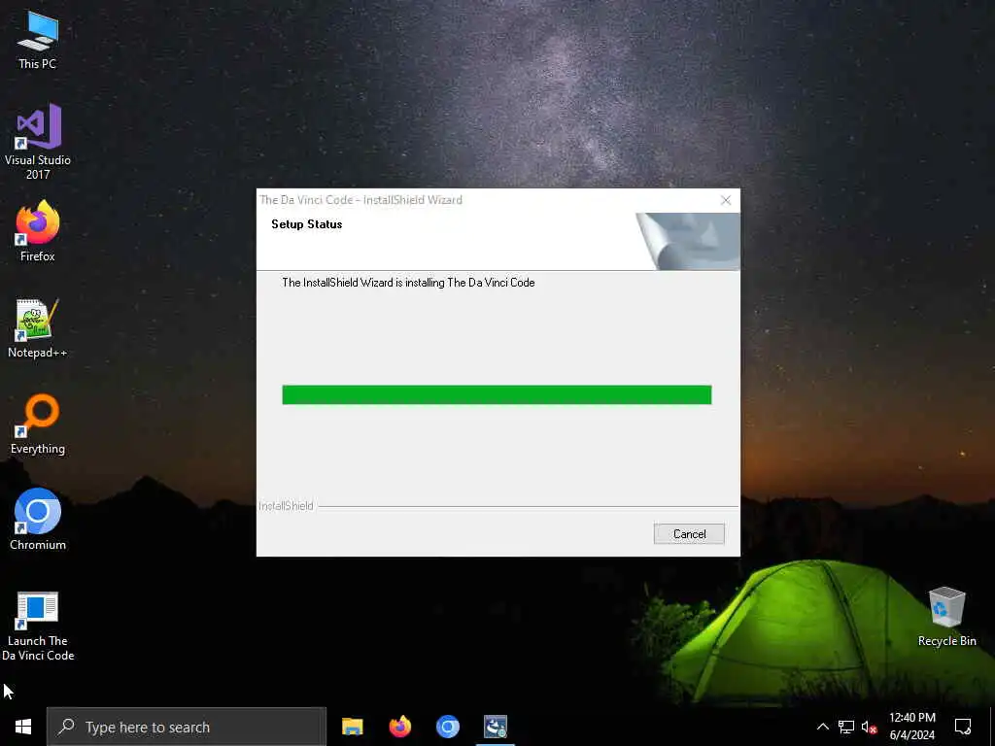
Task: Open This PC desktop icon
Action: pyautogui.click(x=38, y=40)
